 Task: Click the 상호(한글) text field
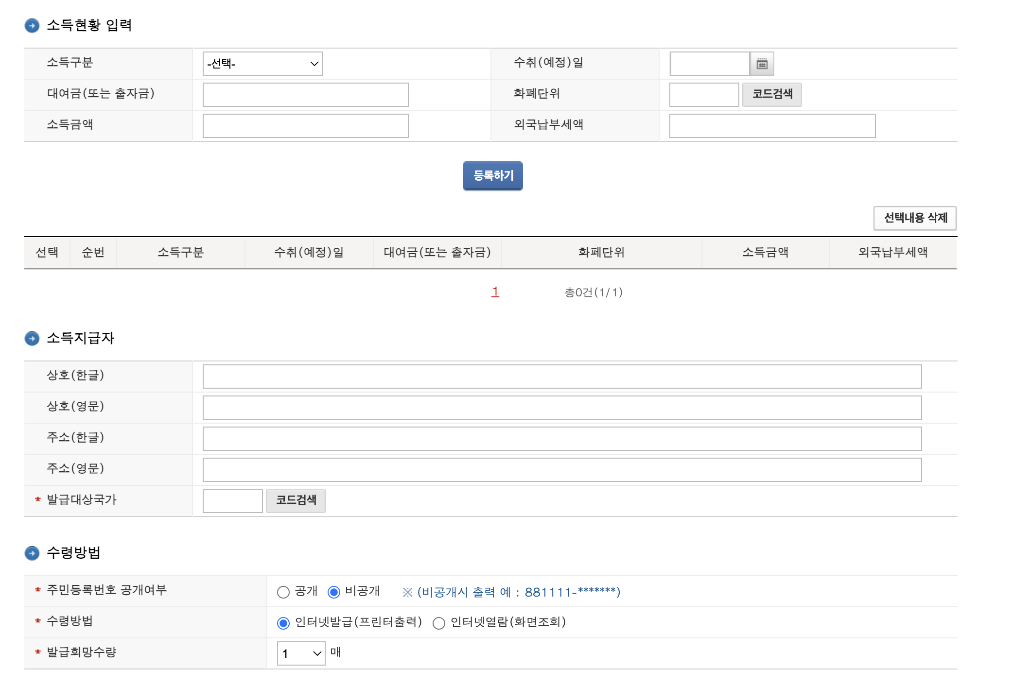coord(561,377)
